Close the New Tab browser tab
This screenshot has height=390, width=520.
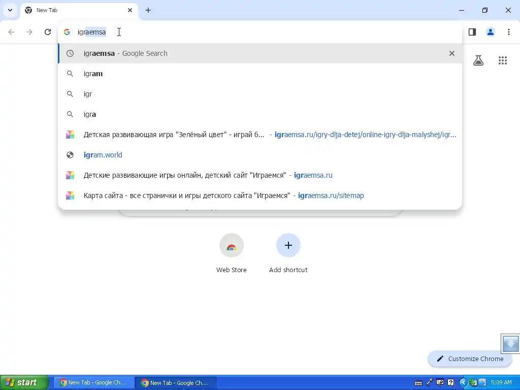point(130,10)
